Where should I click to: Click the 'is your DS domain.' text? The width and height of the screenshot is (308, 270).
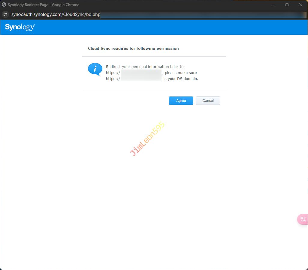(181, 79)
